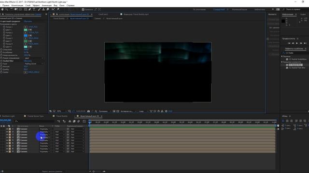309x173 pixels.
Task: Click the effects search field with CC Radia
Action: 295,53
